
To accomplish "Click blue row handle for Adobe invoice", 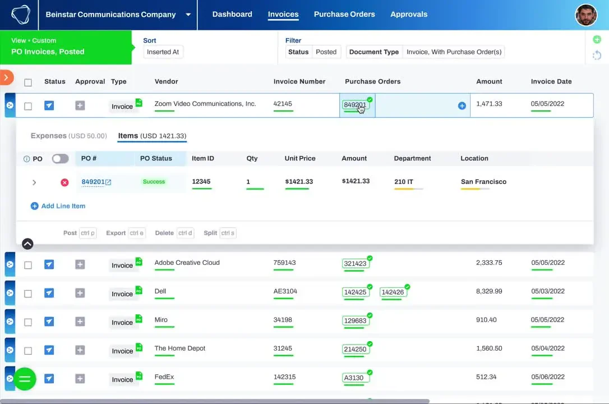I will (10, 264).
